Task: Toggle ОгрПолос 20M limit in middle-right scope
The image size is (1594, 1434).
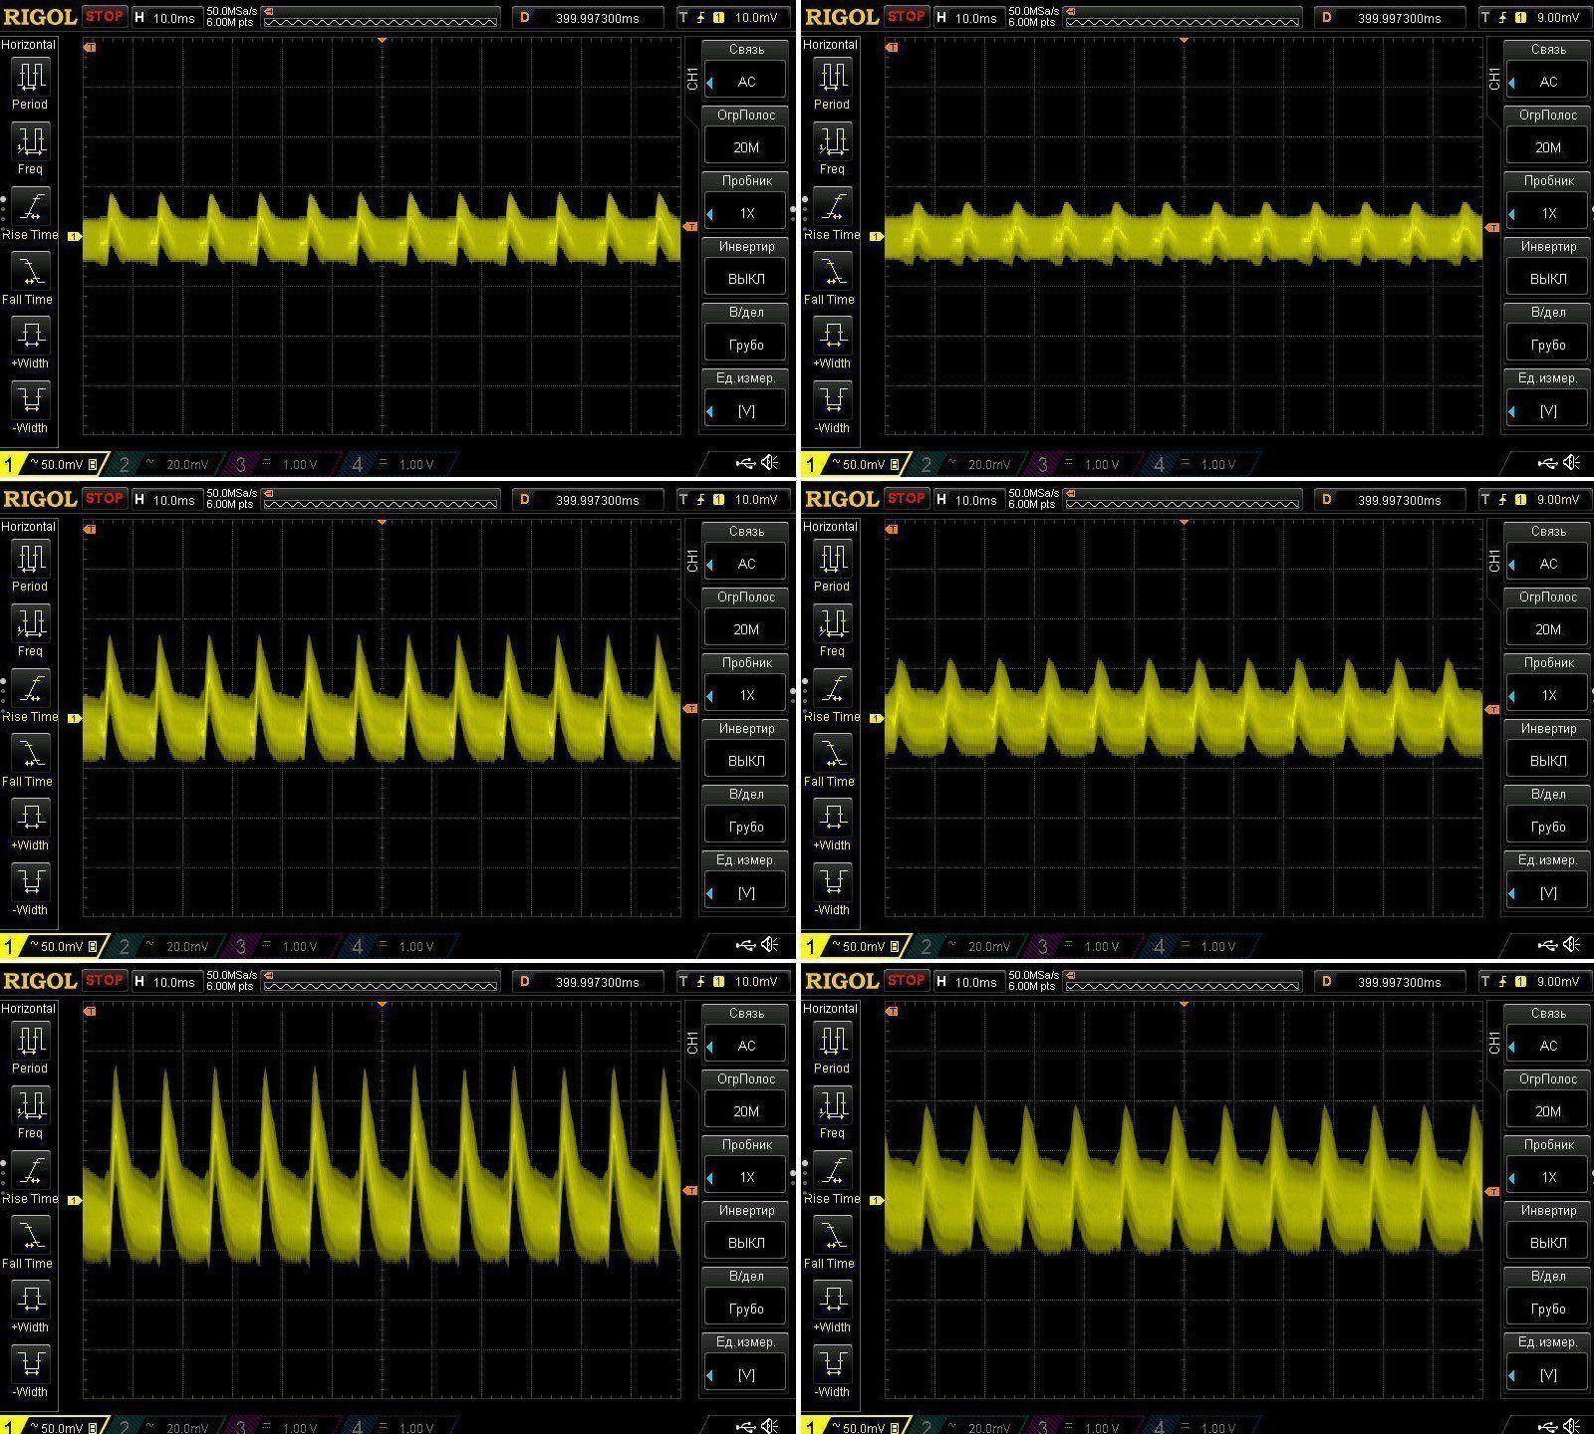Action: (1547, 629)
